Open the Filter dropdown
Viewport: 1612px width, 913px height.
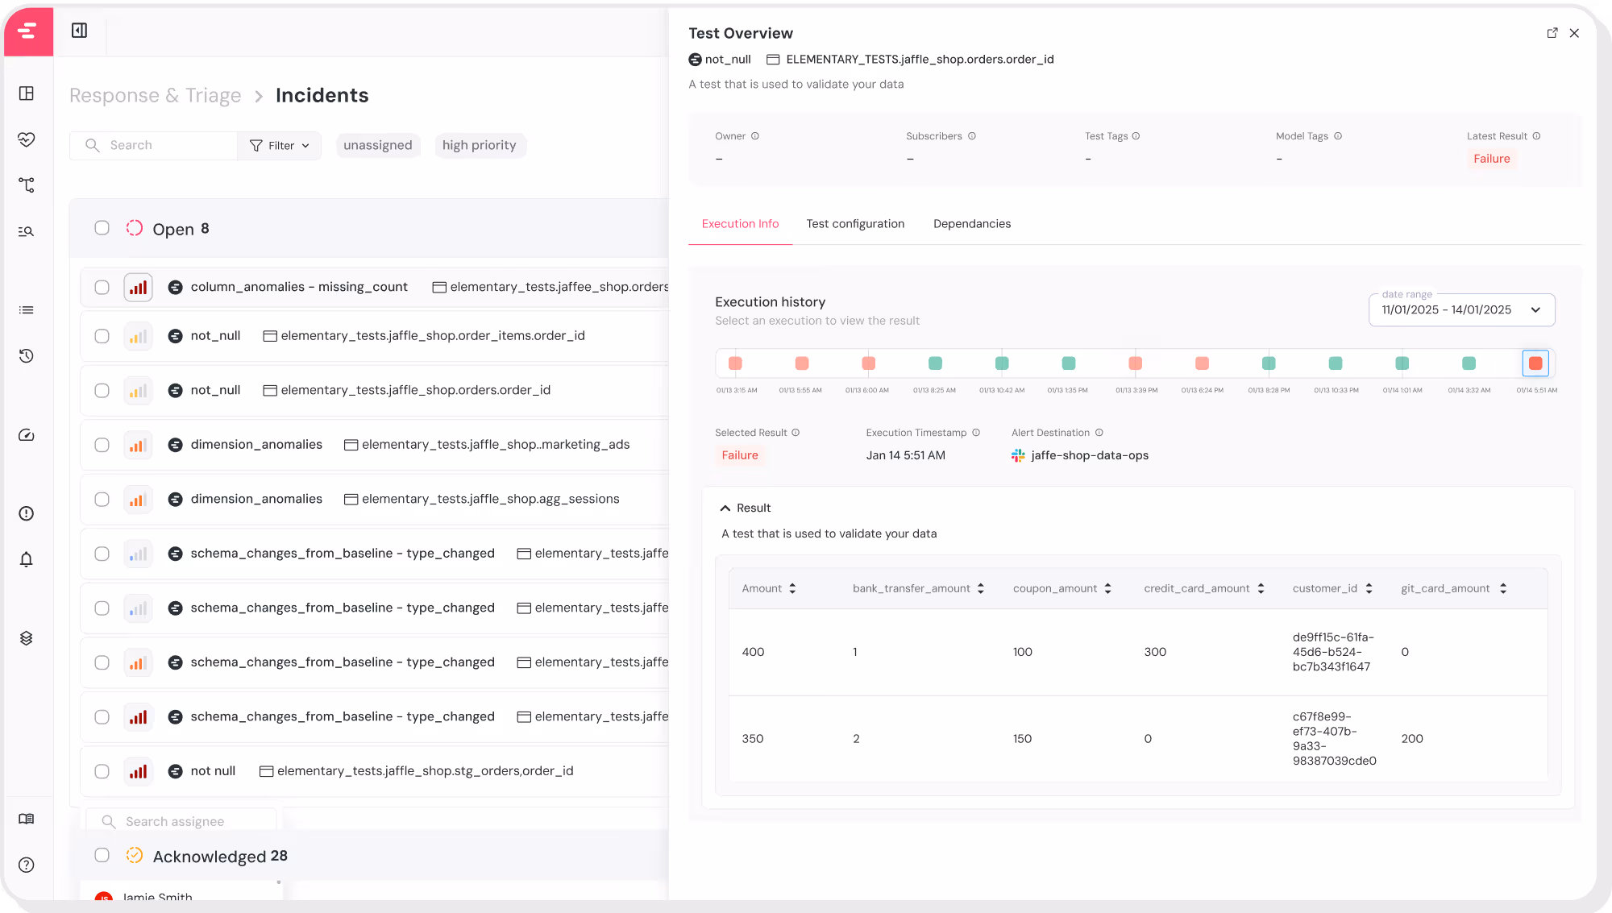[279, 146]
